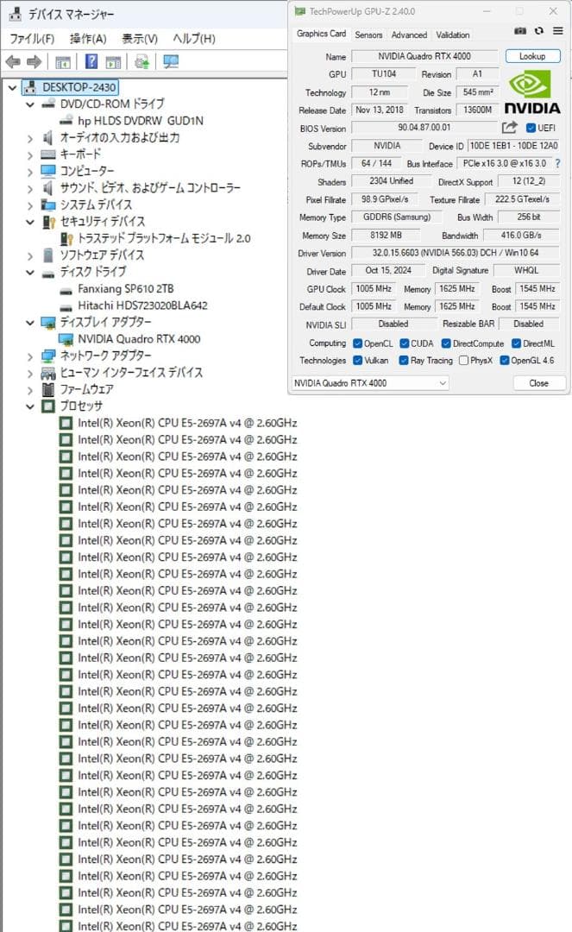The width and height of the screenshot is (572, 932).
Task: Click the network adapter category icon
Action: [x=48, y=356]
